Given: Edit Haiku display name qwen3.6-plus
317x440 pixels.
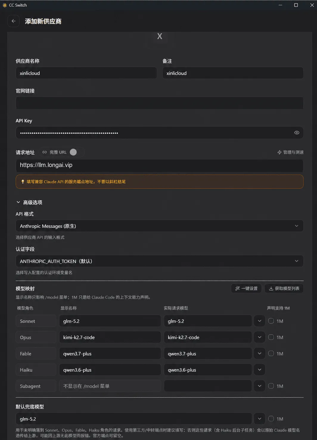Looking at the screenshot, I should [110, 370].
